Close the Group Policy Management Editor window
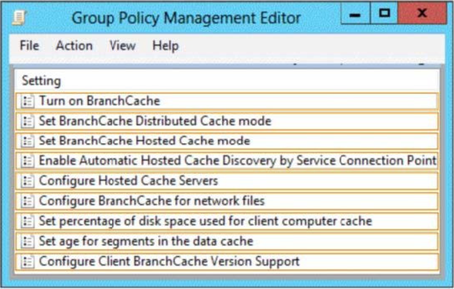The width and height of the screenshot is (454, 289). tap(422, 13)
